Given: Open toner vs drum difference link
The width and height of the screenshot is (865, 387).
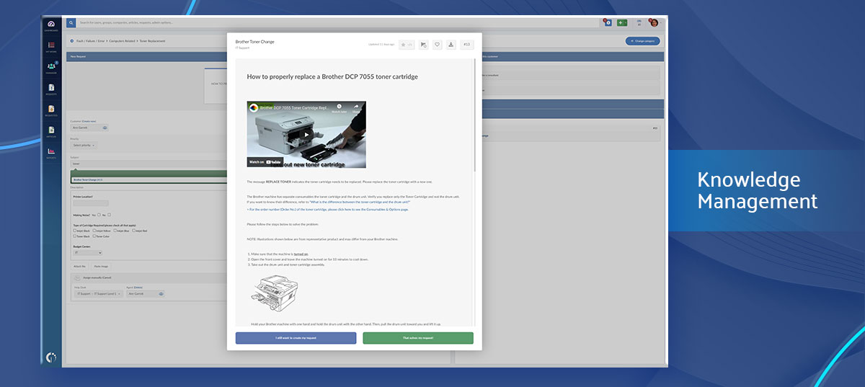Looking at the screenshot, I should (x=360, y=202).
